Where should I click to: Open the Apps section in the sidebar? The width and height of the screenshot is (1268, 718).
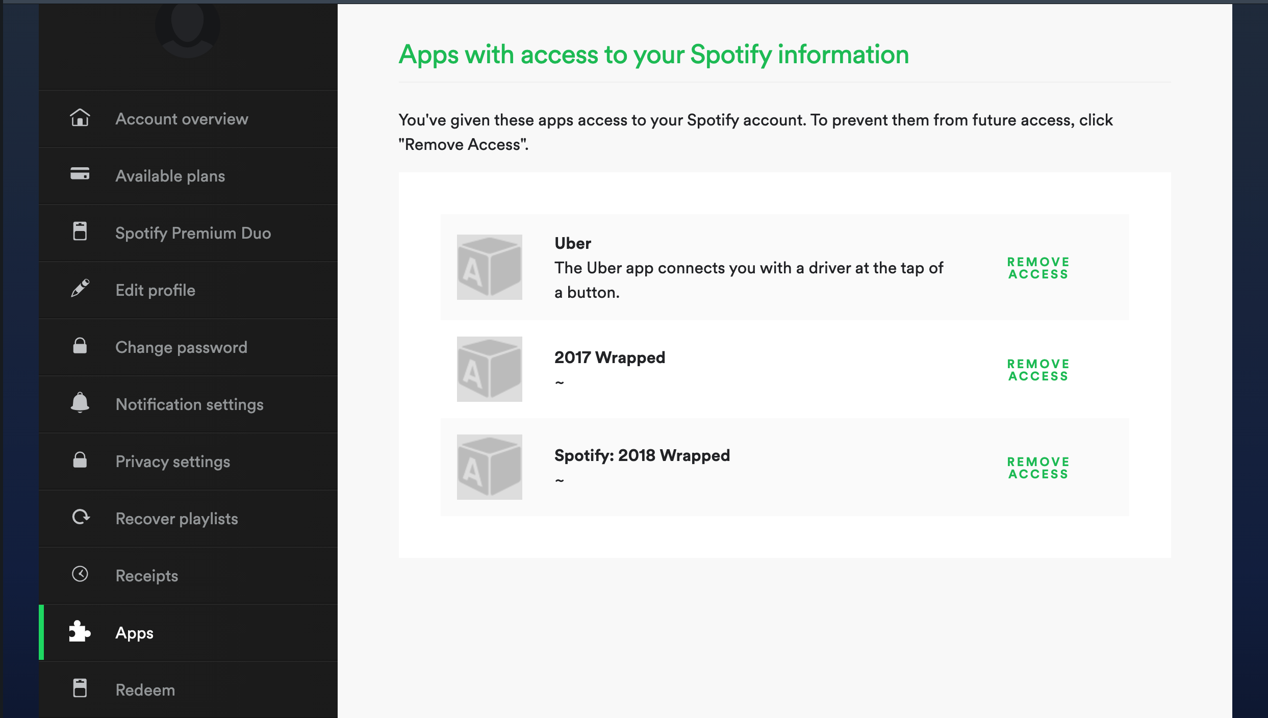click(134, 632)
